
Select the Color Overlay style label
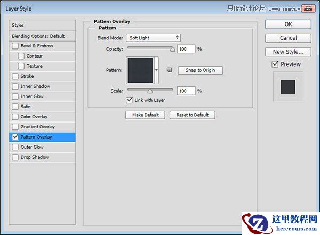[34, 117]
